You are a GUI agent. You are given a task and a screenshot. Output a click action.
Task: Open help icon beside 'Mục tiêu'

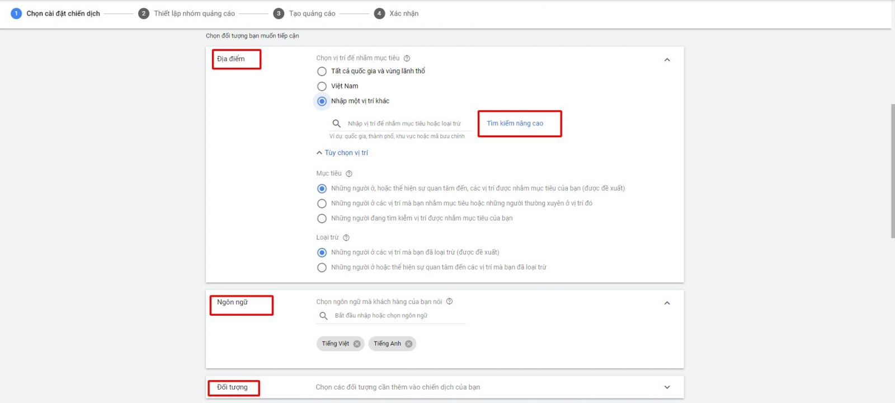(349, 174)
